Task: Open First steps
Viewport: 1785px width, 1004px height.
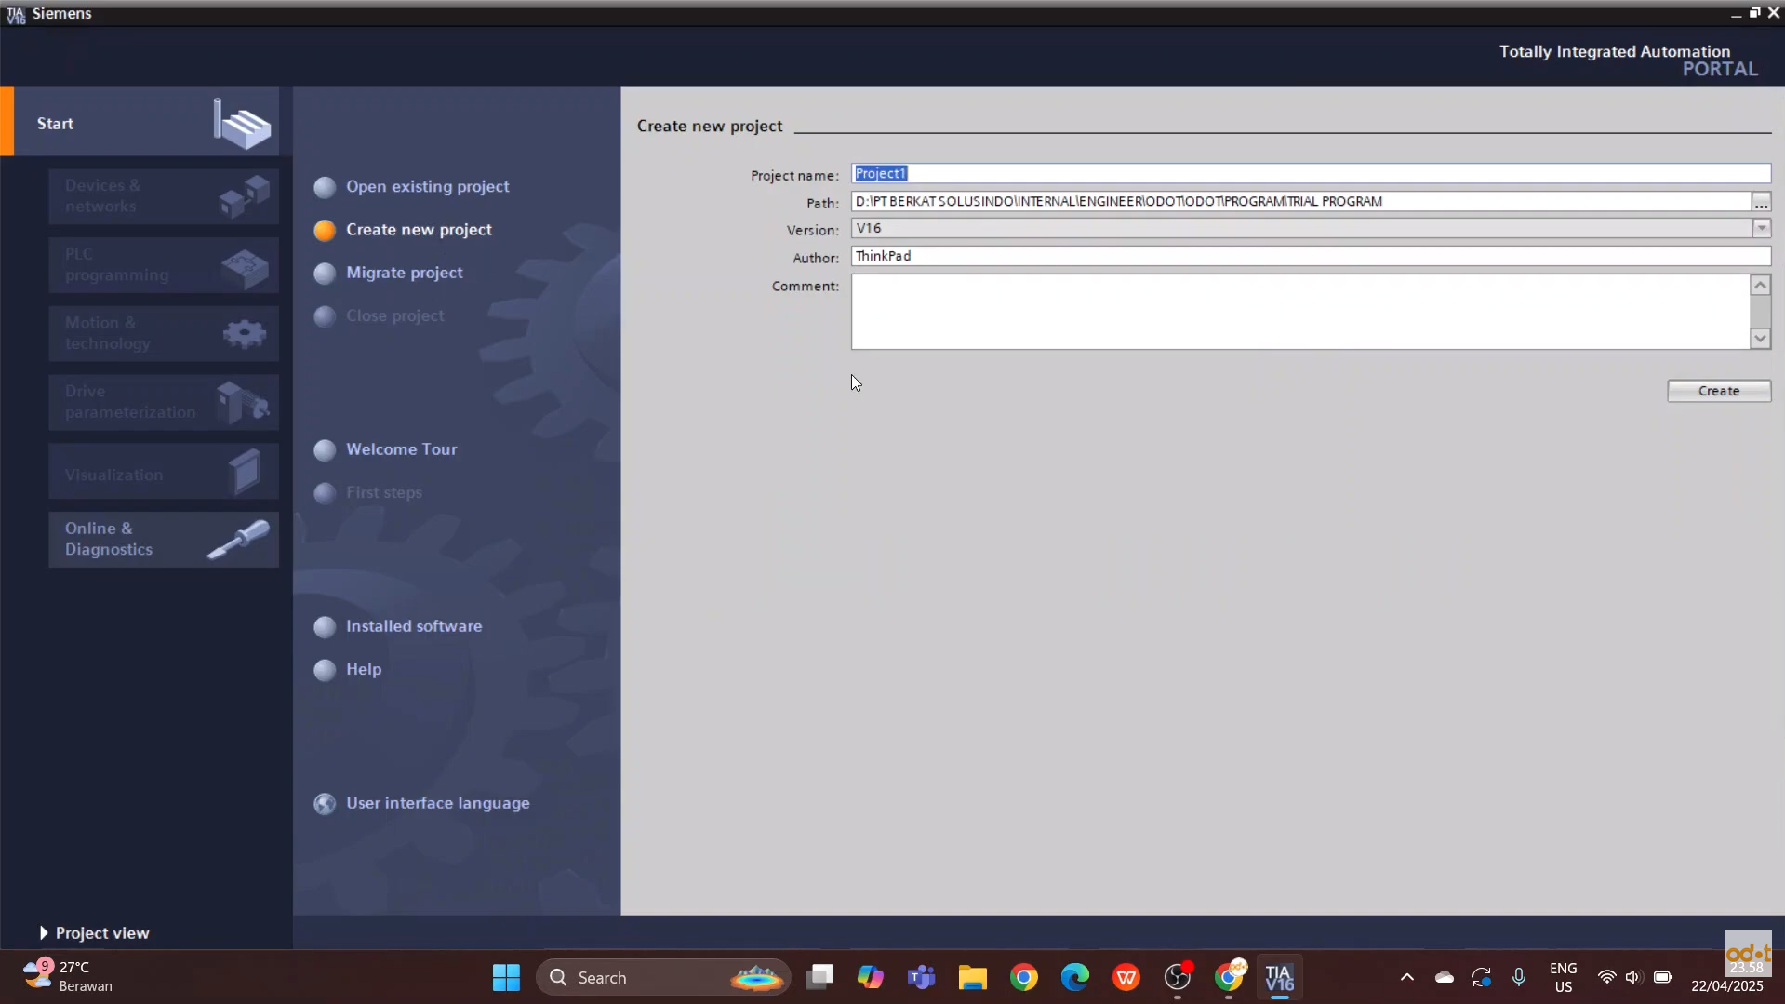Action: 383,492
